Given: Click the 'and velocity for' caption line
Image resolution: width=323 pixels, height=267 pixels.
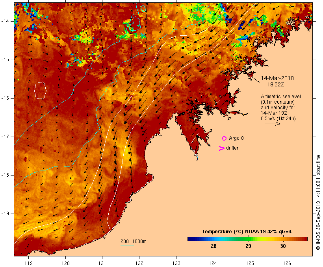Looking at the screenshot, I should coord(278,108).
